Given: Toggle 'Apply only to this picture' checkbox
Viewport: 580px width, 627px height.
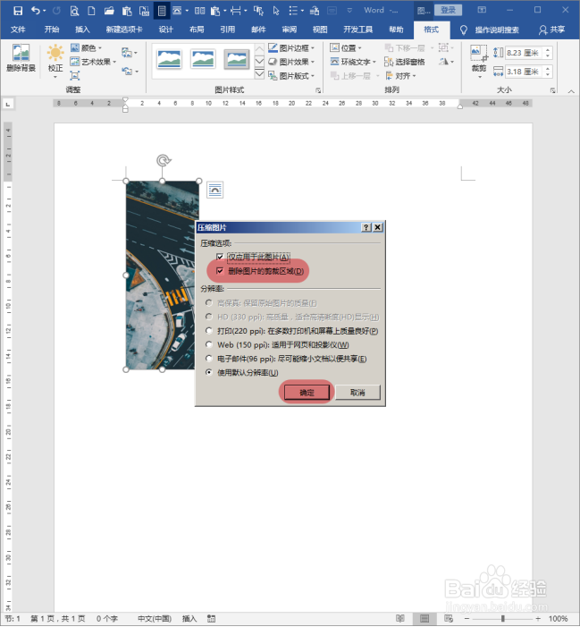Looking at the screenshot, I should click(220, 257).
